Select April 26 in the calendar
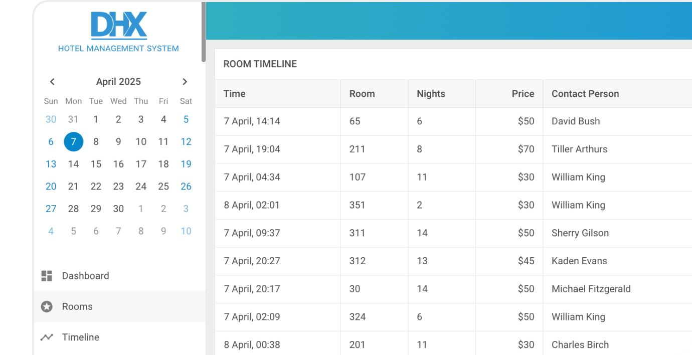 click(x=186, y=187)
